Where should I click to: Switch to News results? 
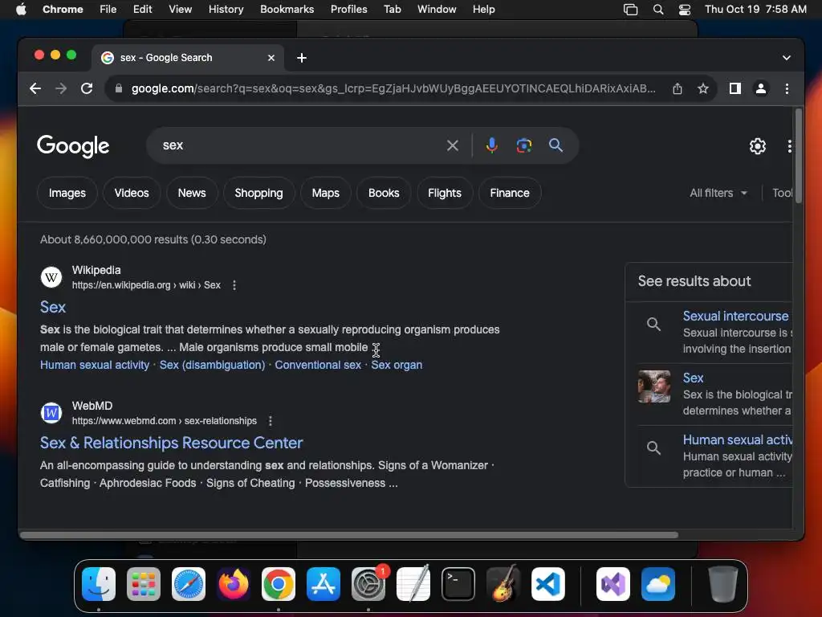[192, 193]
